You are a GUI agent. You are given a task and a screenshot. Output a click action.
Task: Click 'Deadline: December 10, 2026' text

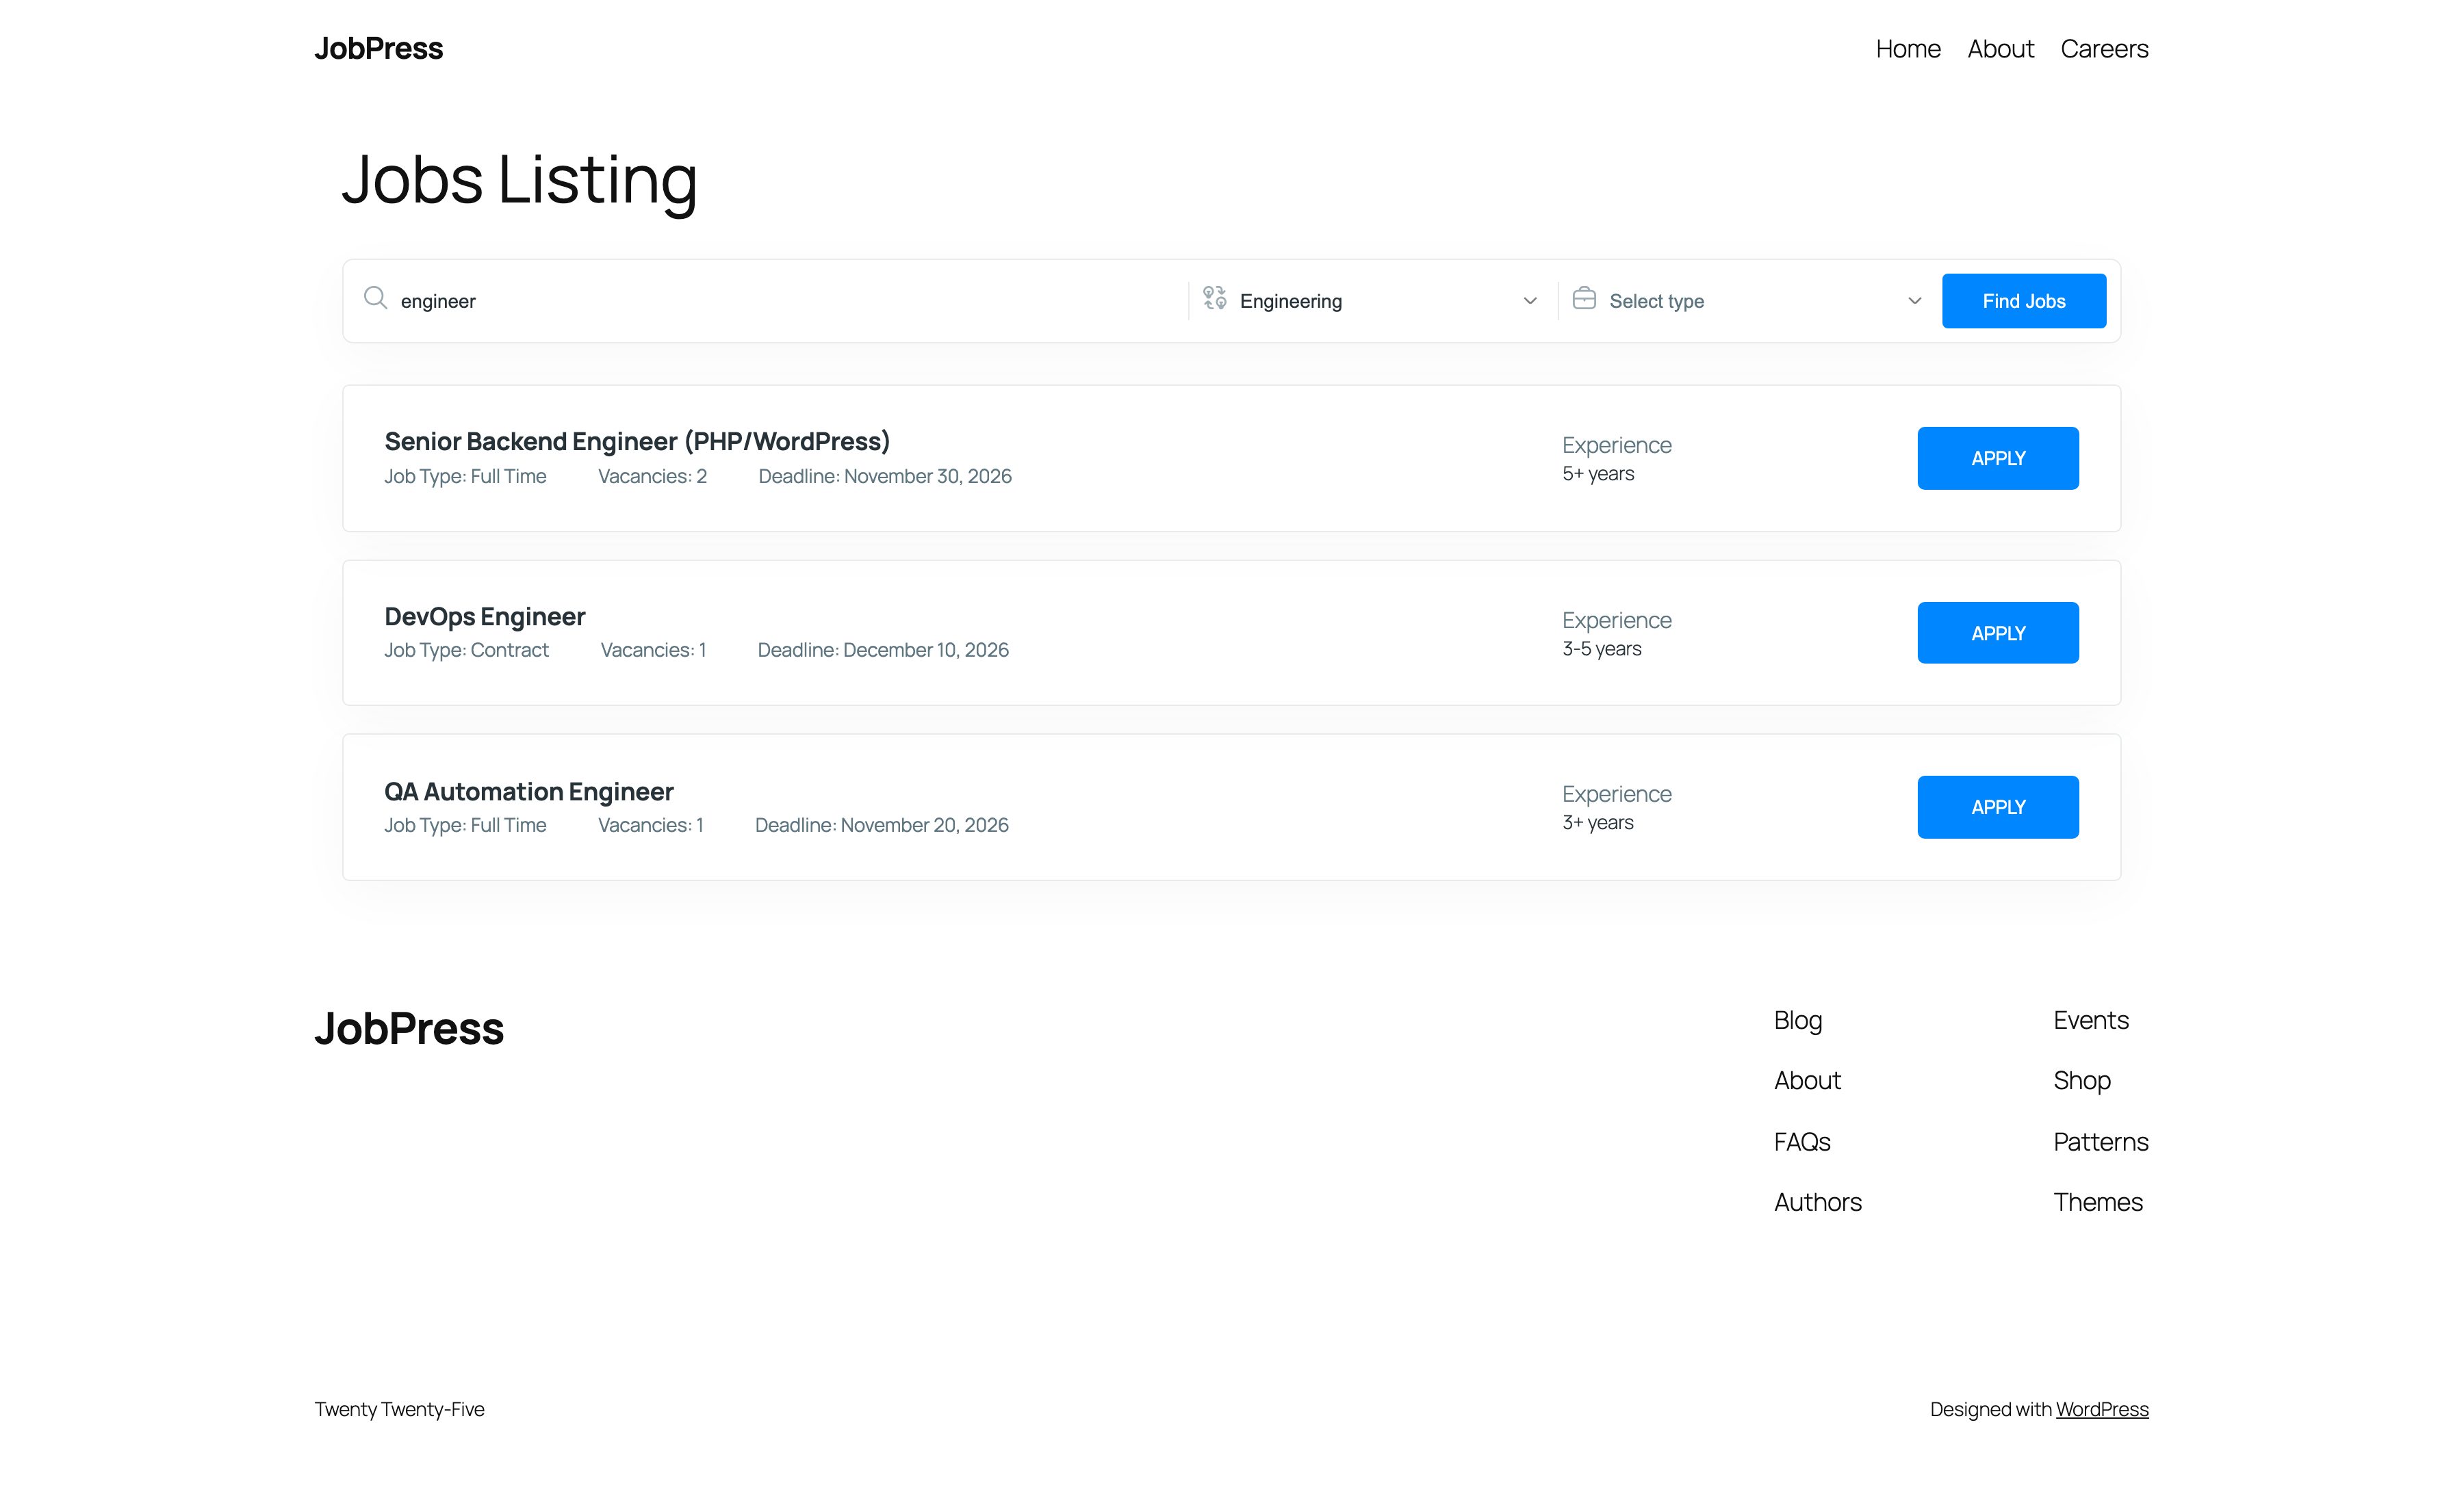tap(883, 651)
